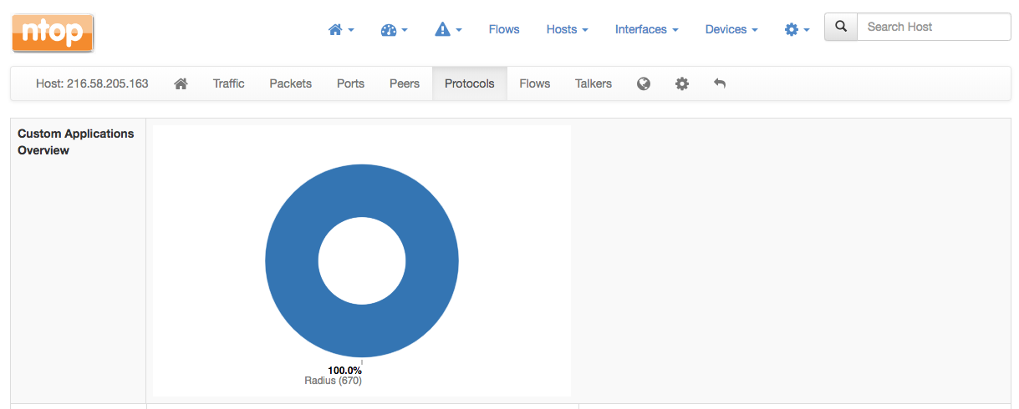Select the Protocols tab

(x=470, y=83)
